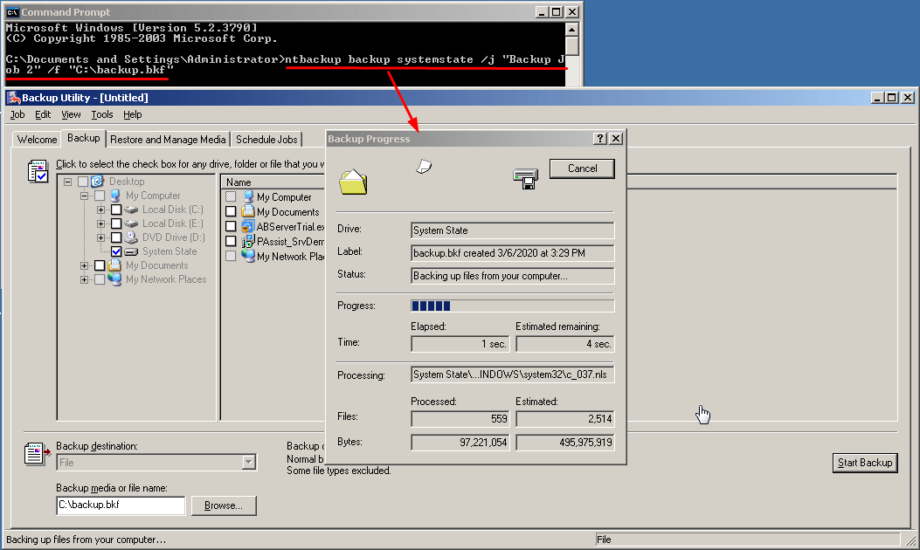
Task: Cancel the backup in progress
Action: tap(582, 168)
